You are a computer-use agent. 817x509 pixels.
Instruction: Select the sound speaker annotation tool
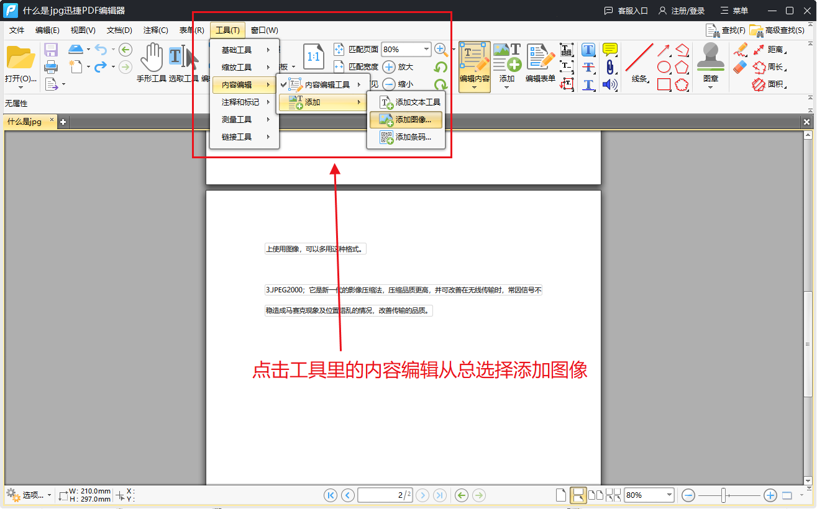[x=610, y=84]
